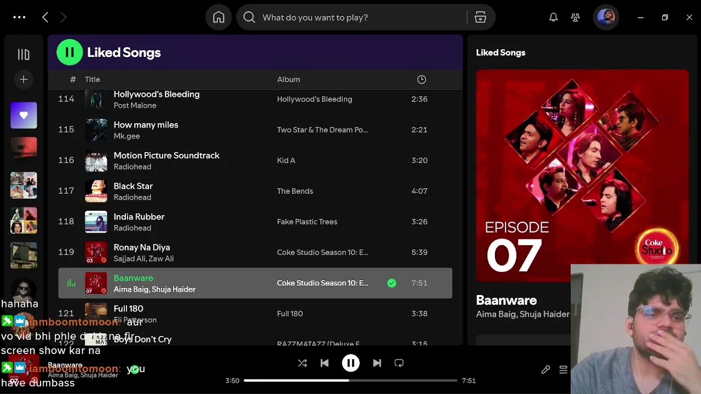Open the Full 180 album link

point(290,314)
